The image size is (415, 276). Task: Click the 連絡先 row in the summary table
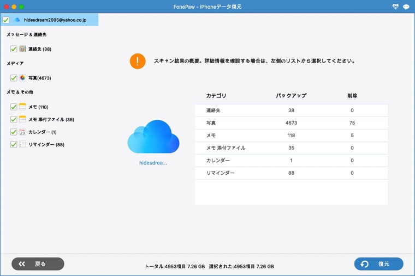(292, 111)
